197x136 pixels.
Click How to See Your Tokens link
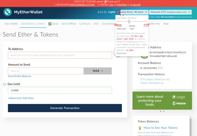tap(161, 128)
